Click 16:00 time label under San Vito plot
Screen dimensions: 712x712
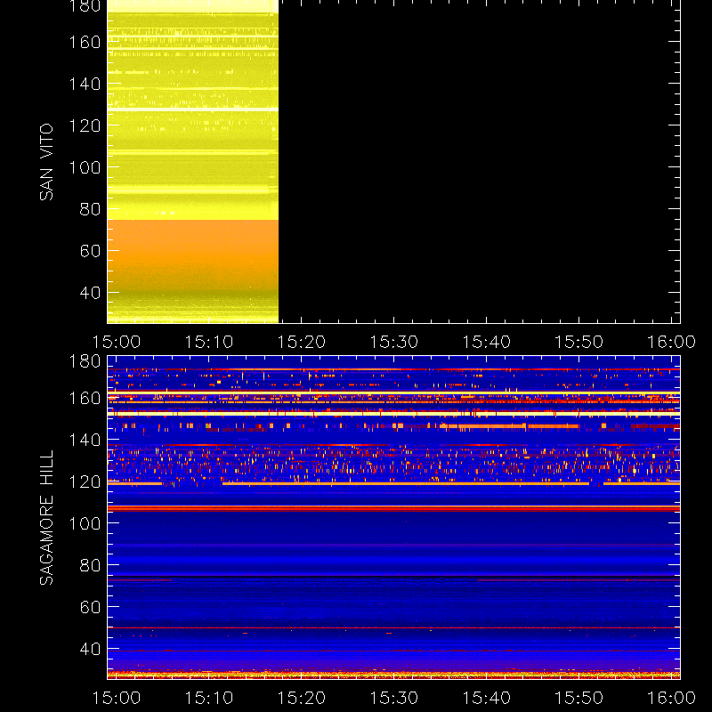671,342
